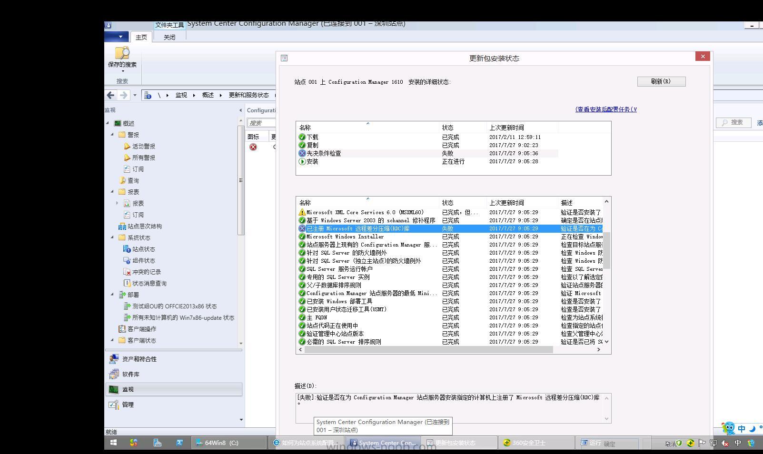Click the failed icon on RDC库 row

tap(302, 228)
